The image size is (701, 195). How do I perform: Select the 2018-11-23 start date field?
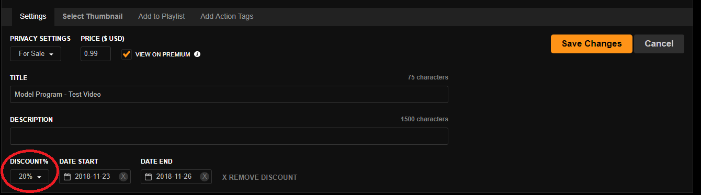pos(95,177)
